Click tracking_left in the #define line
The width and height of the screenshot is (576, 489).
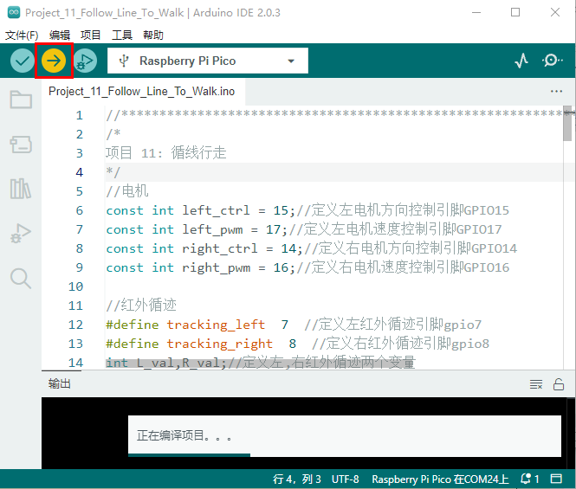[216, 325]
